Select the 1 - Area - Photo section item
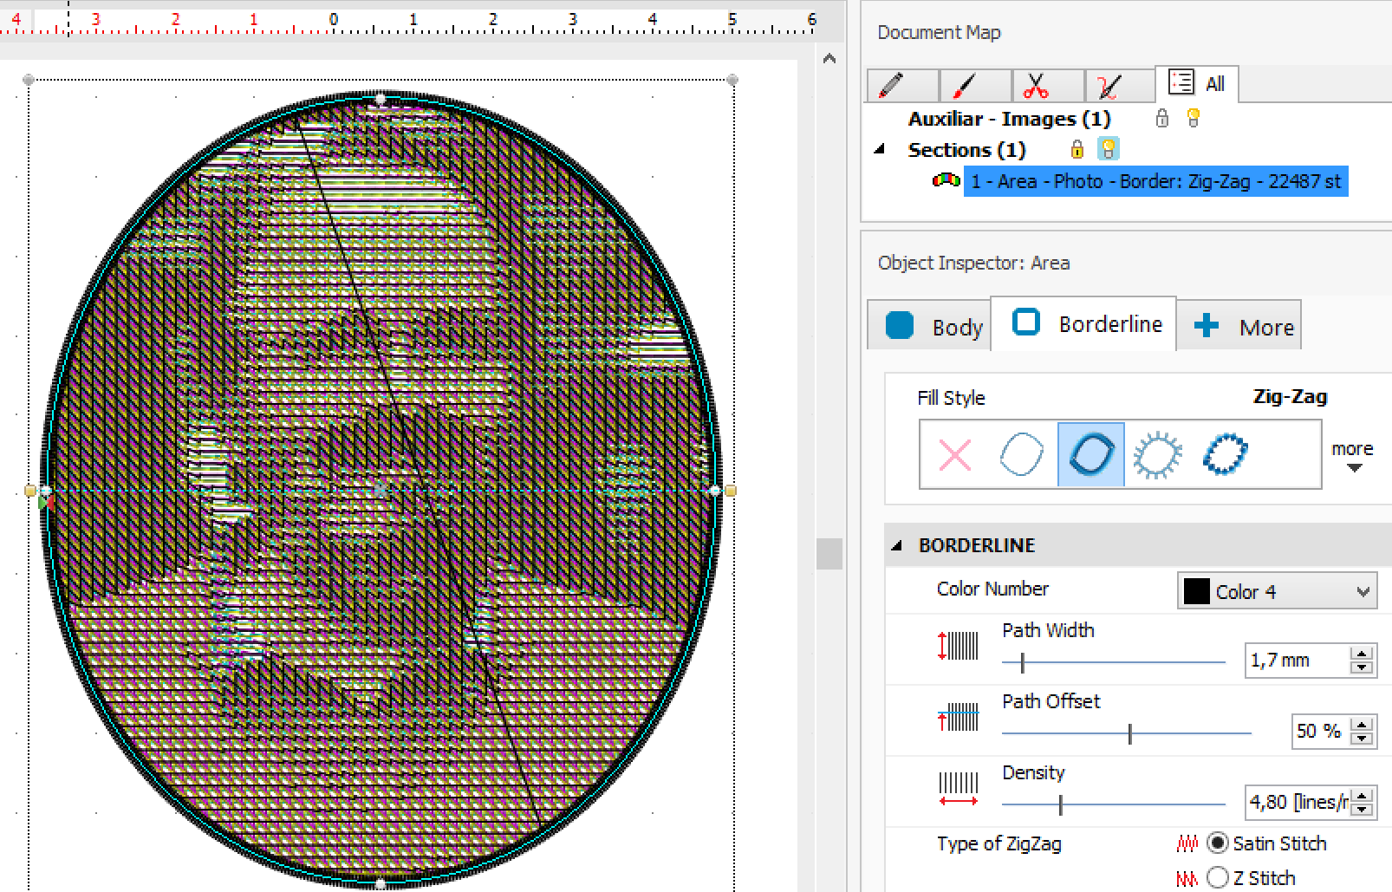The width and height of the screenshot is (1392, 892). click(x=1155, y=181)
